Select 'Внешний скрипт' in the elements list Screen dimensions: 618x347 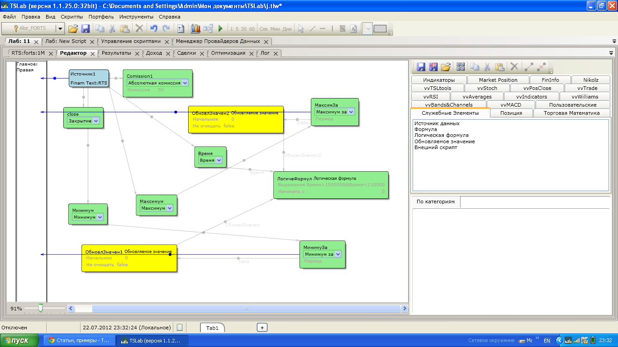click(x=436, y=147)
